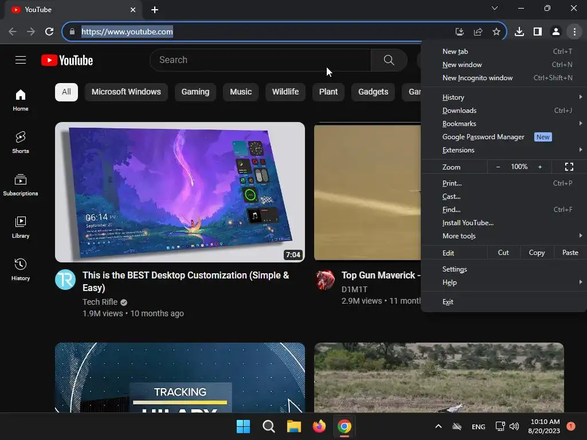Open a new tab with the plus button
This screenshot has height=440, width=587.
pos(155,10)
